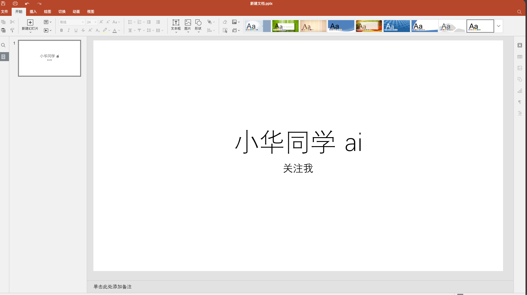The height and width of the screenshot is (295, 527).
Task: Click the search icon in left sidebar
Action: point(3,45)
